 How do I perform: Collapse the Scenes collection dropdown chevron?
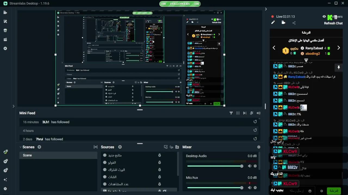tap(20, 147)
